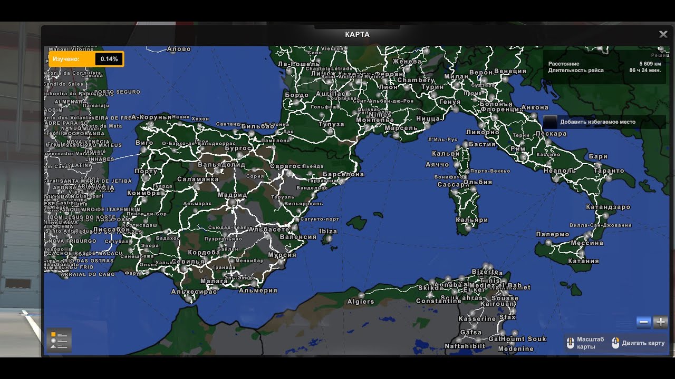
Task: Select Малага city label
Action: point(214,282)
